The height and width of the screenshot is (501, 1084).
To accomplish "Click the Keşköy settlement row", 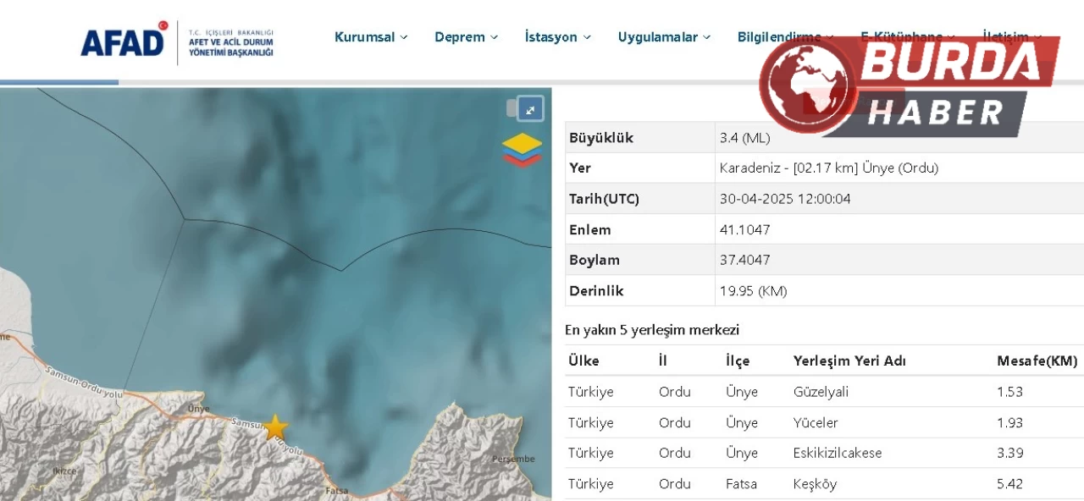I will click(824, 483).
